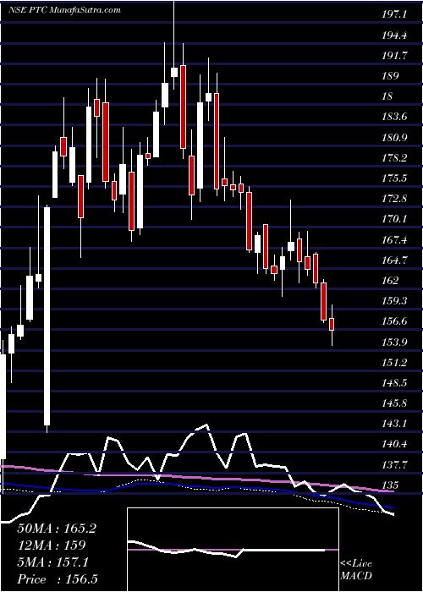Image resolution: width=423 pixels, height=592 pixels.
Task: Select the 162 price level label
Action: [390, 281]
